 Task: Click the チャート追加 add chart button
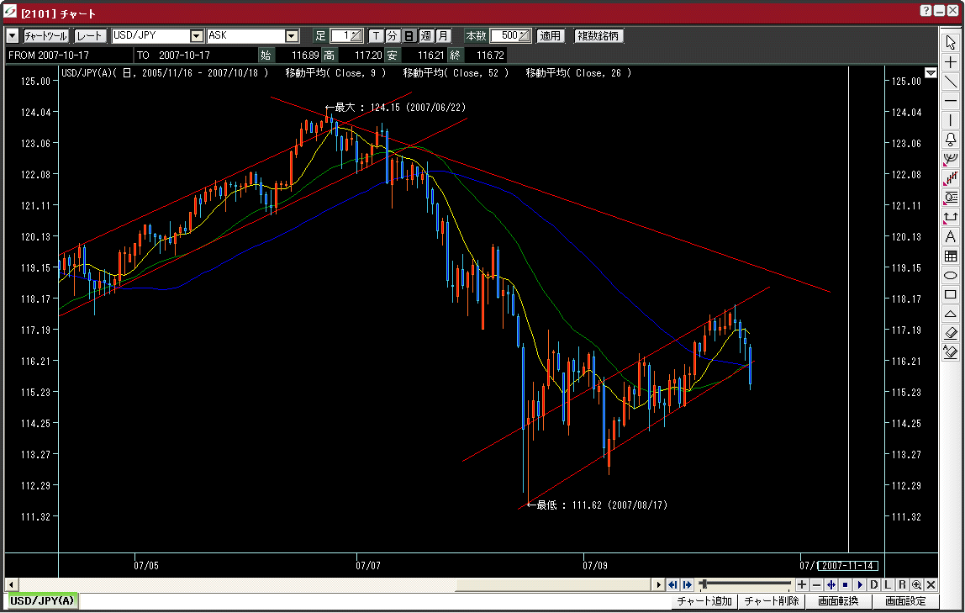(x=704, y=601)
